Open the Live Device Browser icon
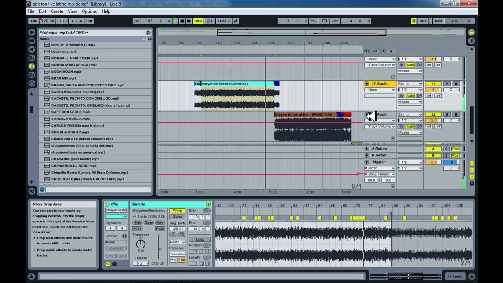This screenshot has height=283, width=503. 32,41
